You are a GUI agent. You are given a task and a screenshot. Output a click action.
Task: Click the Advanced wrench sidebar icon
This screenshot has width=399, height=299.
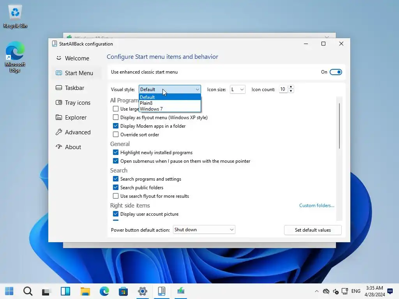click(x=59, y=132)
